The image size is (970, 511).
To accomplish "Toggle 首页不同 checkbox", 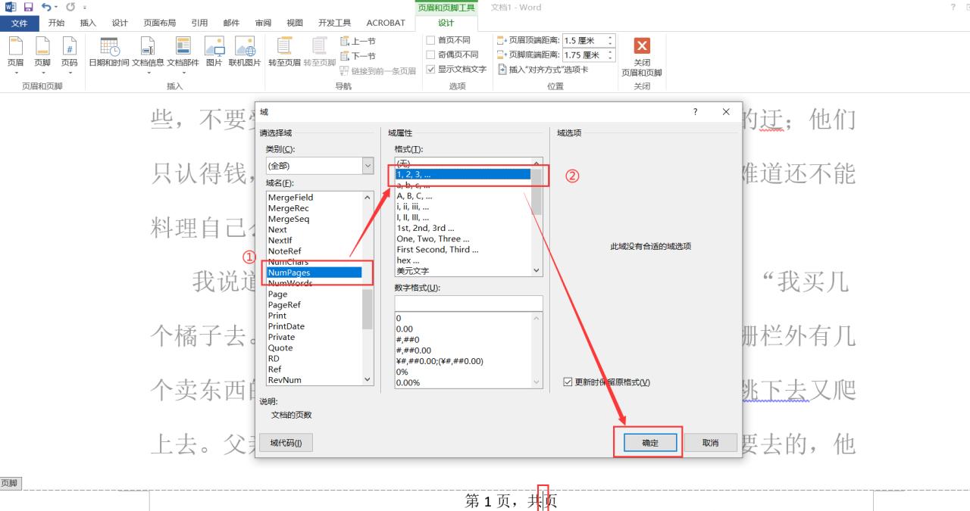I will pyautogui.click(x=430, y=40).
